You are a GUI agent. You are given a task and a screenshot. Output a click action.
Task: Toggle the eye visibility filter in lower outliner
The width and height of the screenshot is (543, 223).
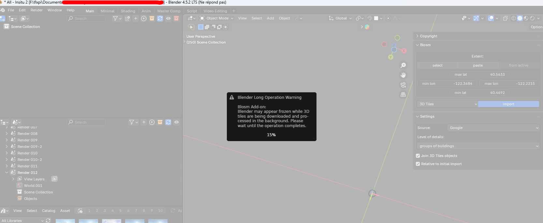click(176, 122)
